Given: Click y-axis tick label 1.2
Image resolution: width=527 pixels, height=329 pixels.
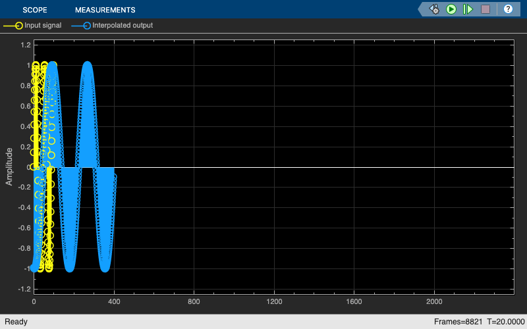Looking at the screenshot, I should (x=26, y=45).
